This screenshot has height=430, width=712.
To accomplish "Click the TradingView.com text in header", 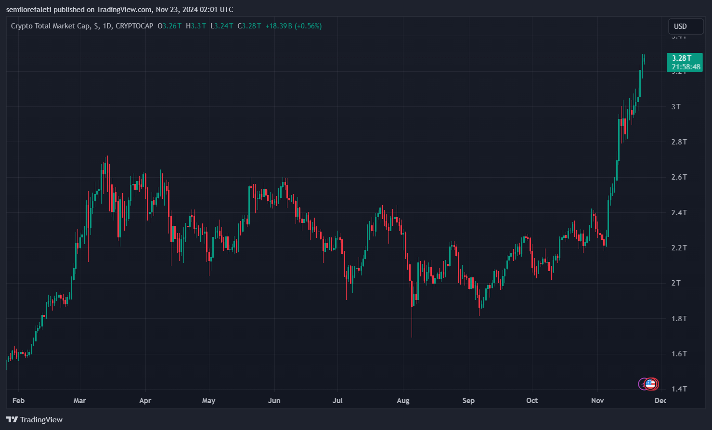I will tap(124, 10).
